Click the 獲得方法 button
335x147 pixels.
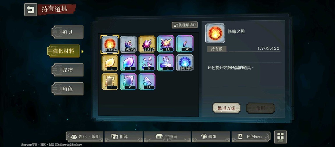click(226, 108)
